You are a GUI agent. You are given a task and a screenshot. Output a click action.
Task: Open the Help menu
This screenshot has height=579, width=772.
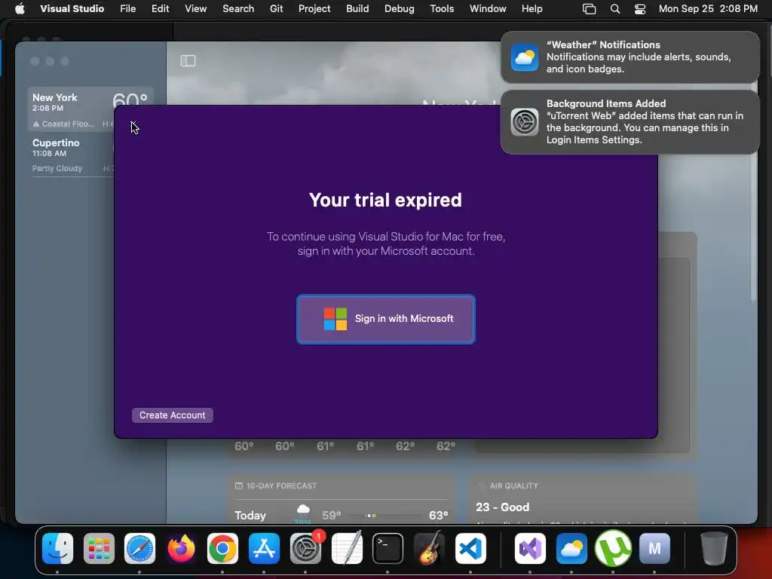532,8
